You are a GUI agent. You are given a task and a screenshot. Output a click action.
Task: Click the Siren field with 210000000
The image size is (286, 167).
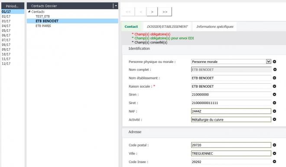231,95
